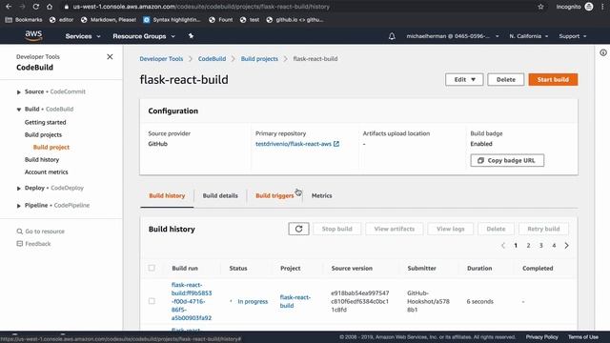Click the project Delete button in the title row
Image resolution: width=610 pixels, height=343 pixels.
click(506, 79)
